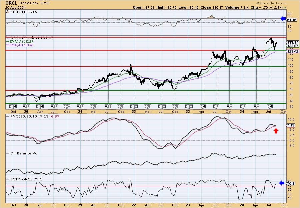The image size is (300, 208).
Task: Open the StockCharts.com copyright link
Action: click(x=271, y=3)
